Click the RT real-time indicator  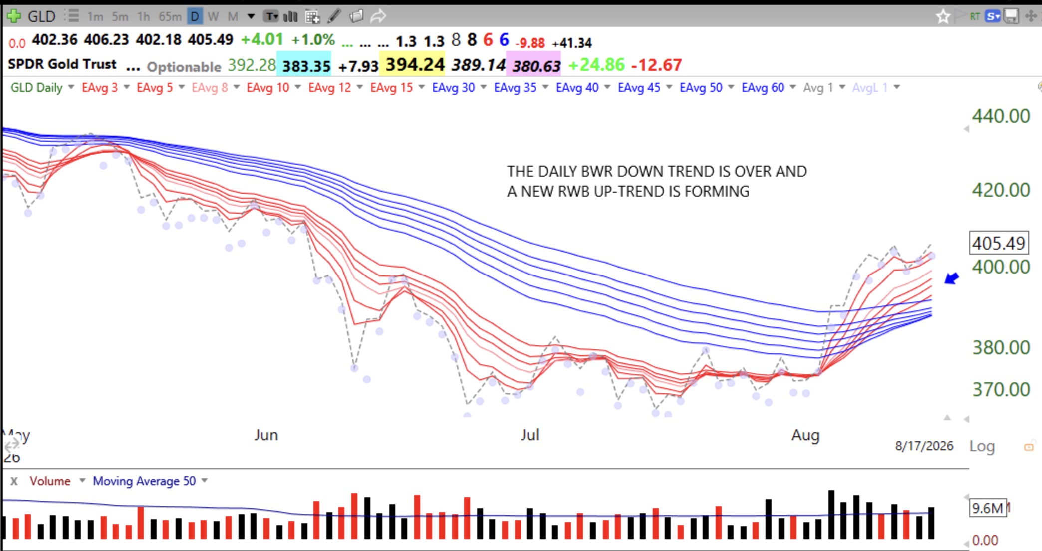(975, 16)
